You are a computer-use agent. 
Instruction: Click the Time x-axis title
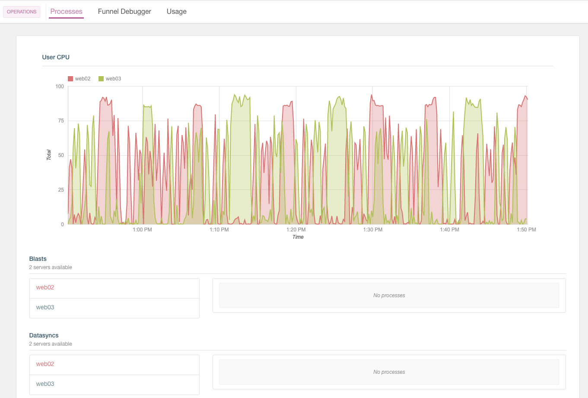(x=298, y=237)
